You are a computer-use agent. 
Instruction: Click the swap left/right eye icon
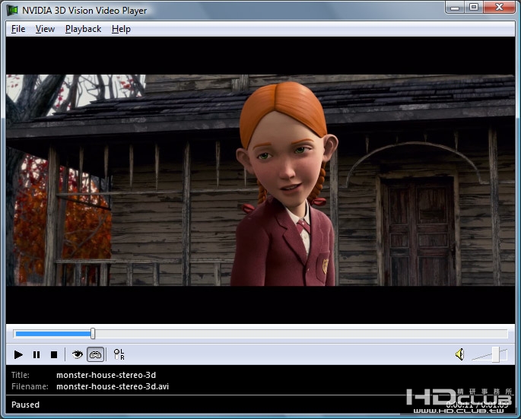[119, 354]
